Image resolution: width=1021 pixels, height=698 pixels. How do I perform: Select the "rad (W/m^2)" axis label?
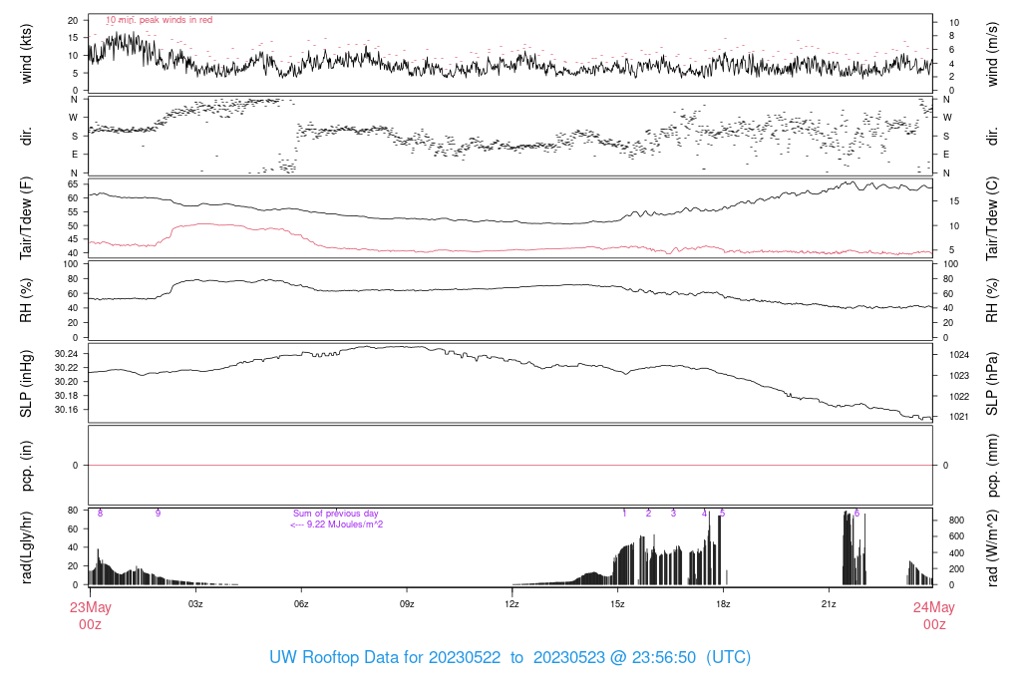coord(992,547)
